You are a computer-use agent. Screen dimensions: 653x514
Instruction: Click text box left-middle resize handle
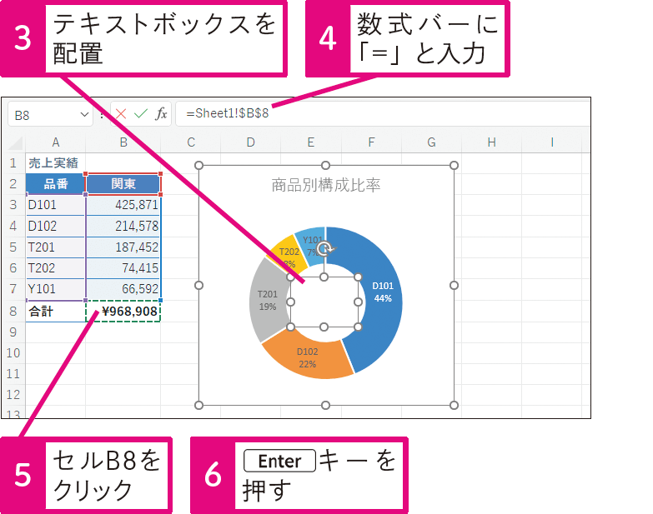pos(291,302)
